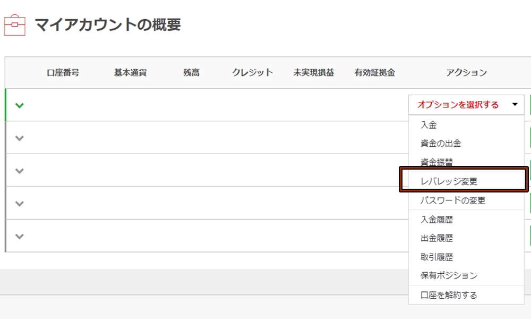This screenshot has width=531, height=319.
Task: Open 取引履歴 from the action list
Action: [436, 257]
